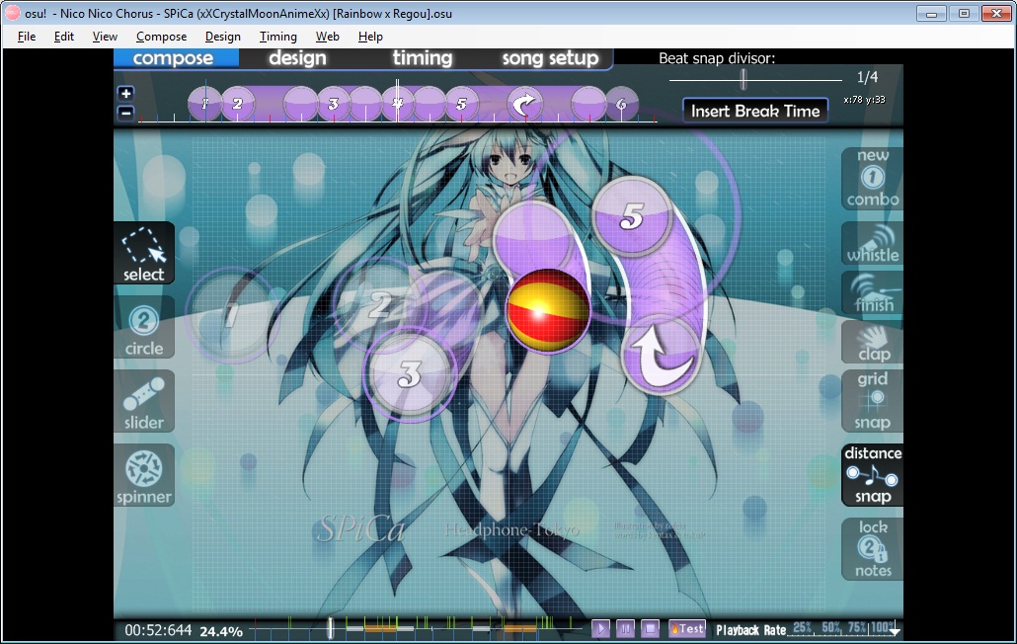Image resolution: width=1017 pixels, height=644 pixels.
Task: Click the red-yellow slider ball
Action: (548, 311)
